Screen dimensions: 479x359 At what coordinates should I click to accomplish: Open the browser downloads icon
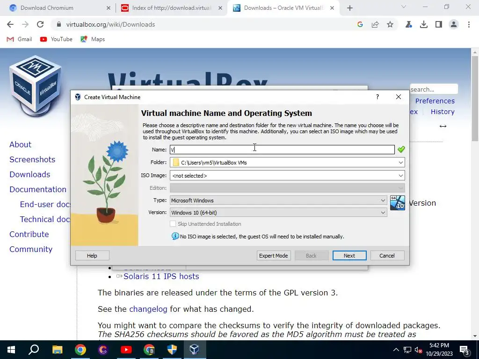(424, 24)
